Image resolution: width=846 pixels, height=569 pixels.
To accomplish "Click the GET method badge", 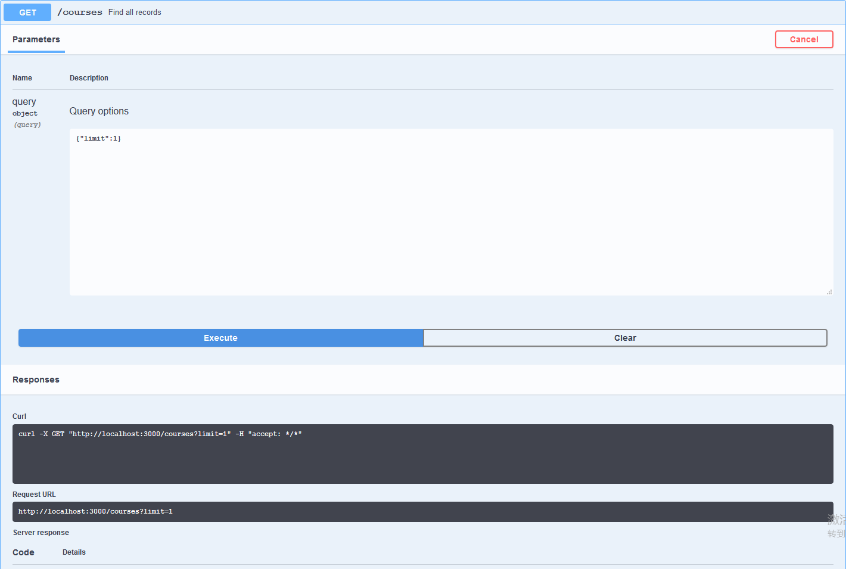I will 27,13.
